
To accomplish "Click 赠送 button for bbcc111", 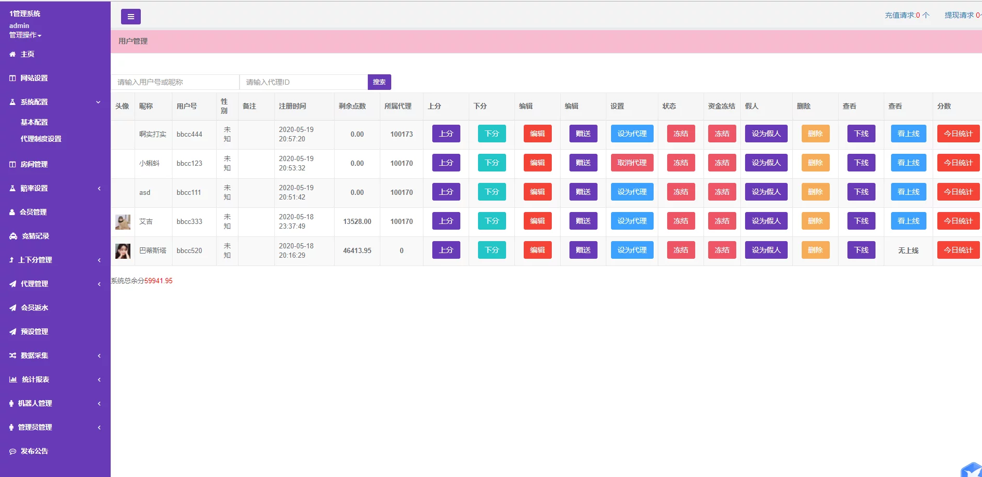I will [583, 192].
